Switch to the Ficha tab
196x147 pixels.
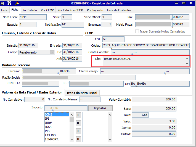pyautogui.click(x=15, y=10)
